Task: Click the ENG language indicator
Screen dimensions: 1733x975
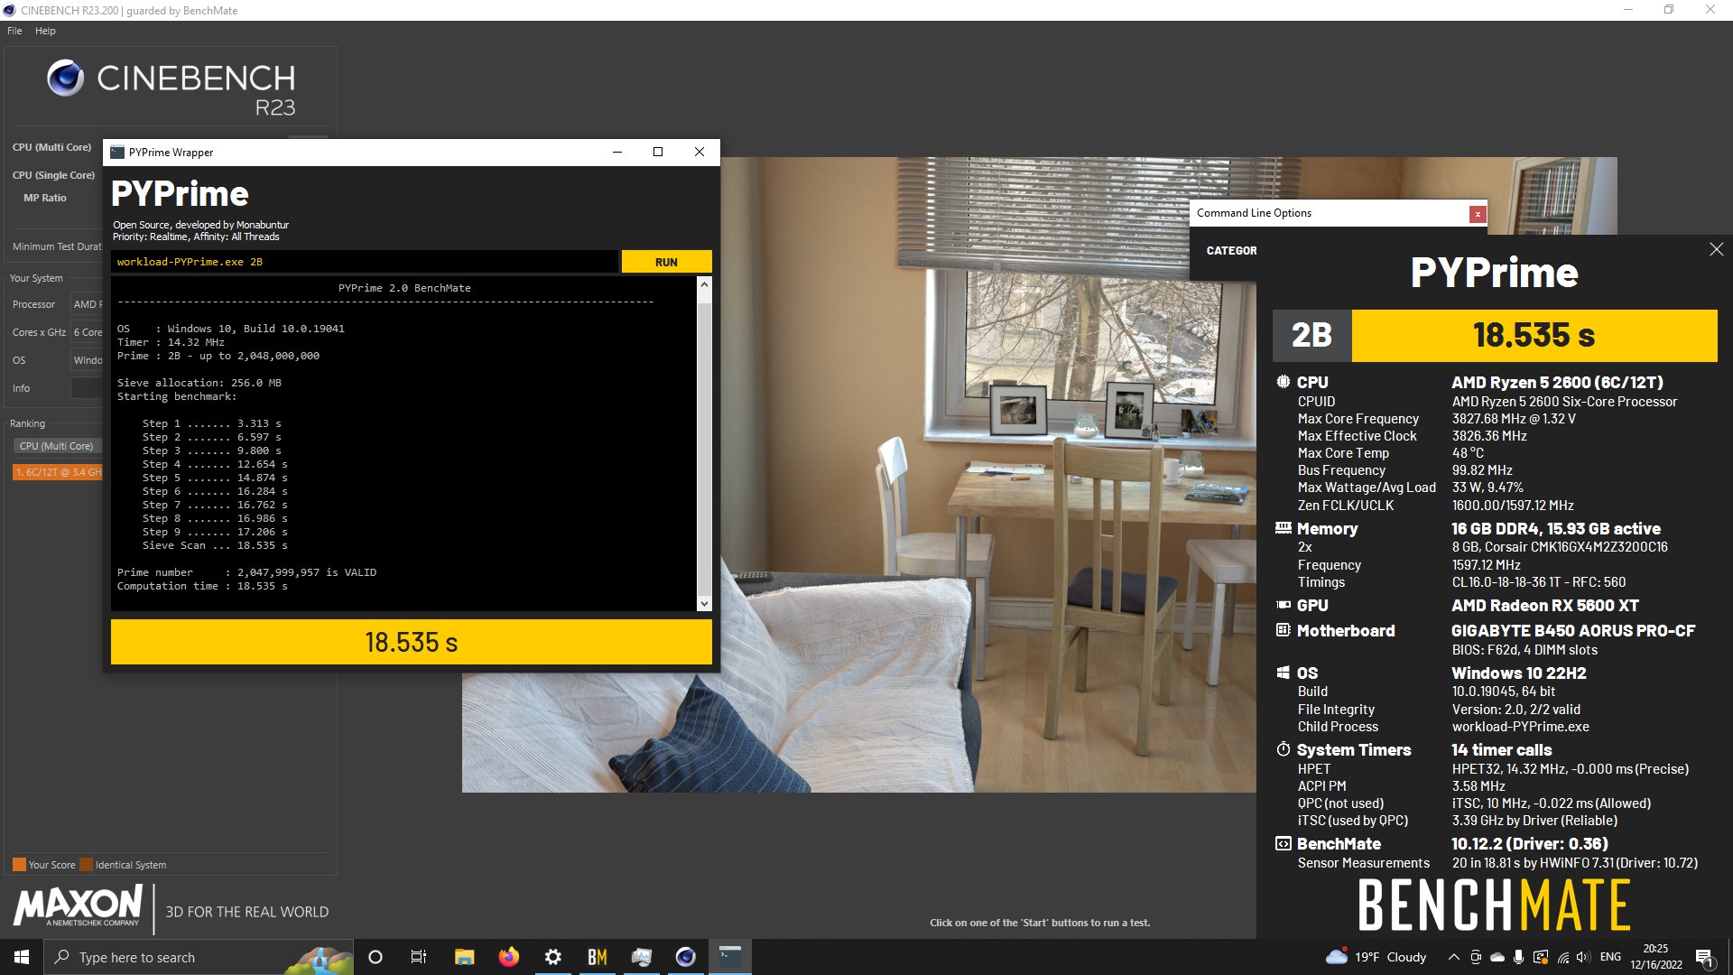Action: [x=1610, y=957]
